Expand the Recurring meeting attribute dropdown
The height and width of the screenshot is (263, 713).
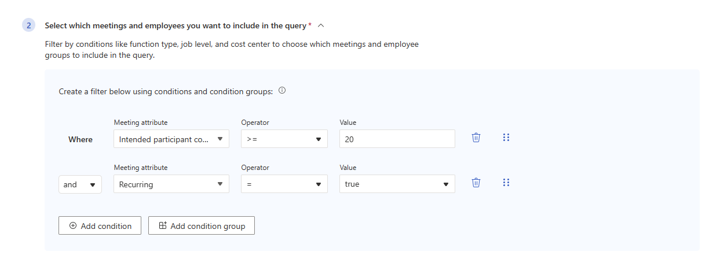171,184
